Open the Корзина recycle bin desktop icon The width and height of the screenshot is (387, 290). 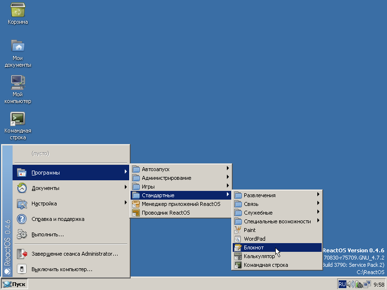coord(18,10)
